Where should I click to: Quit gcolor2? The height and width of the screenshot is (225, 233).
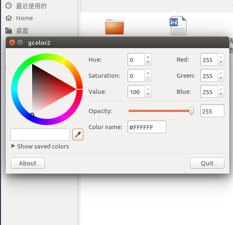(x=207, y=163)
